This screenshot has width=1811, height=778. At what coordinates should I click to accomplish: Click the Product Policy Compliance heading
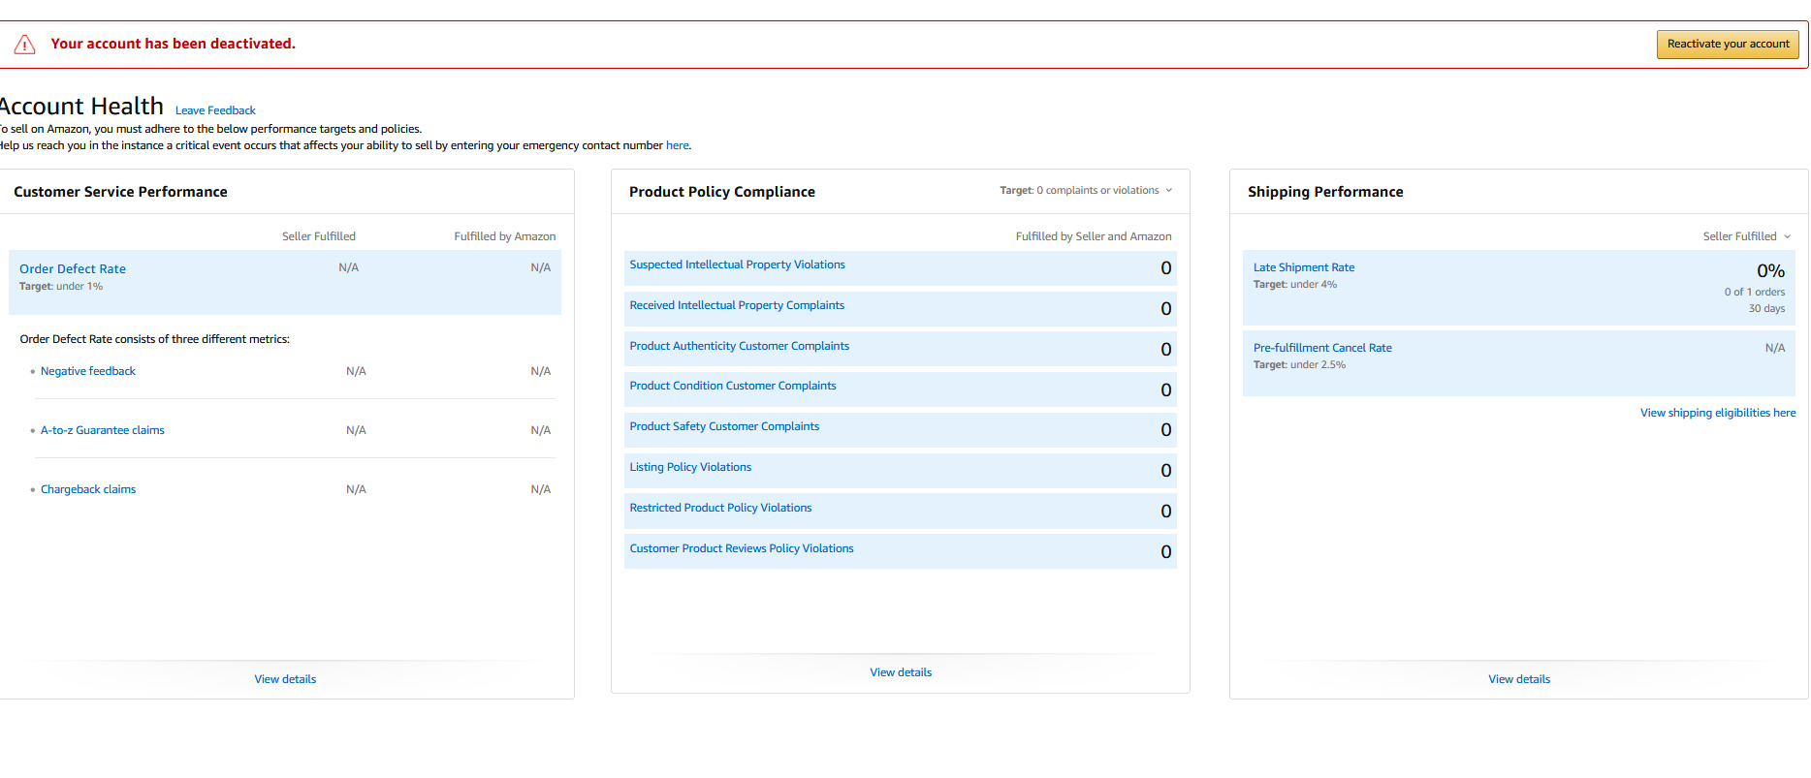pyautogui.click(x=722, y=192)
